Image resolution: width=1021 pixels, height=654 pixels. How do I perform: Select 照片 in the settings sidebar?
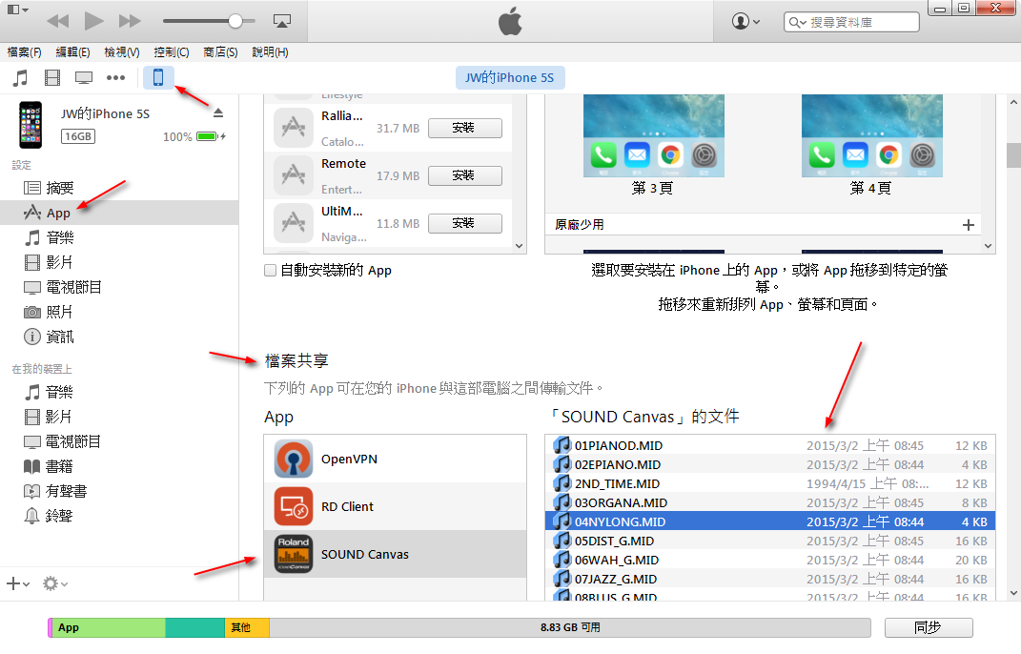point(119,312)
